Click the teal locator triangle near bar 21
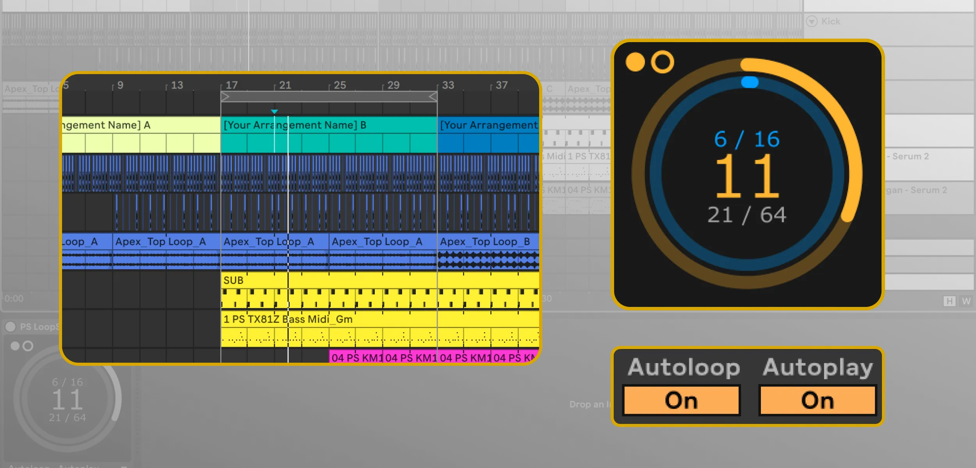This screenshot has width=976, height=468. click(x=275, y=112)
